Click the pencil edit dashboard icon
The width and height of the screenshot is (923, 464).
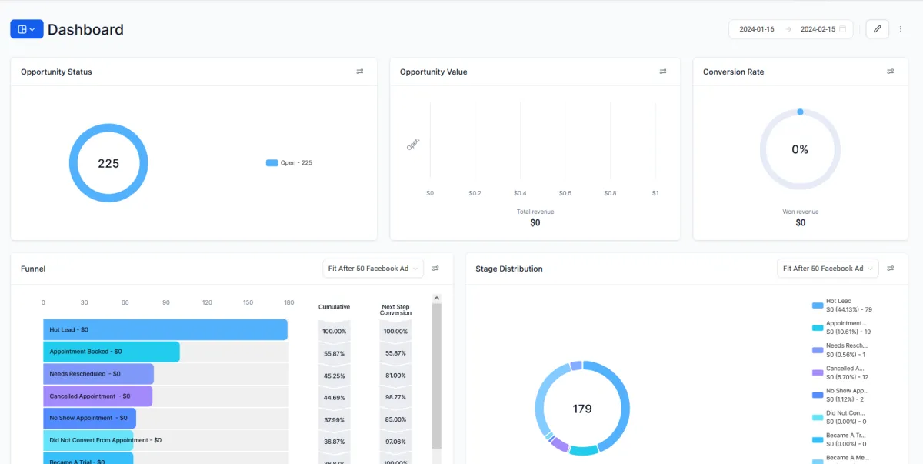877,29
